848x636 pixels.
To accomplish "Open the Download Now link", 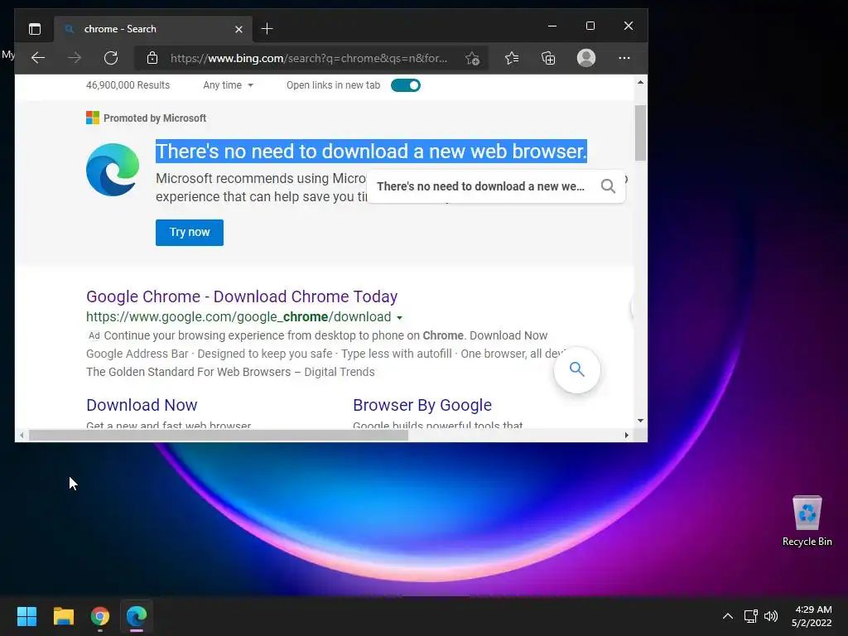I will pos(142,405).
